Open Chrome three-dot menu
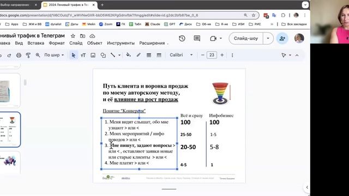This screenshot has height=196, width=349. pos(305,15)
